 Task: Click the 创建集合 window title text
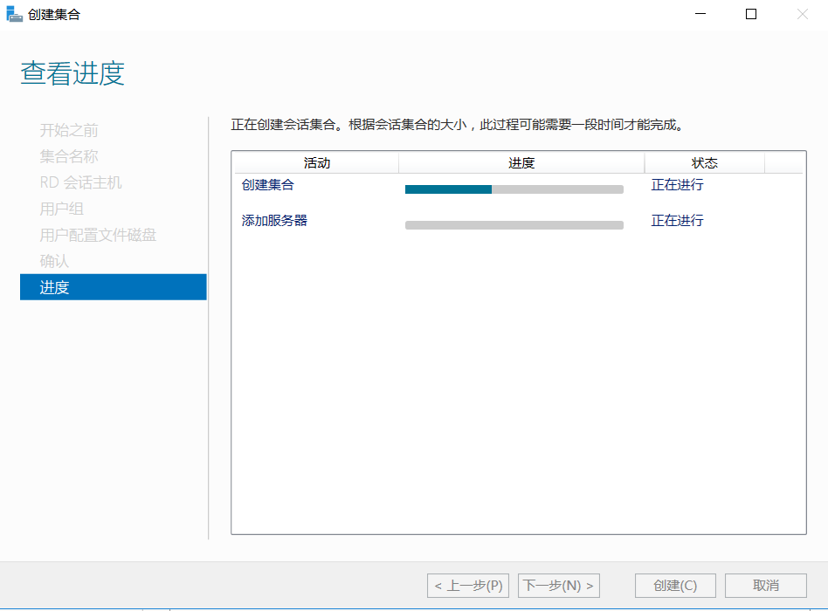[x=54, y=14]
